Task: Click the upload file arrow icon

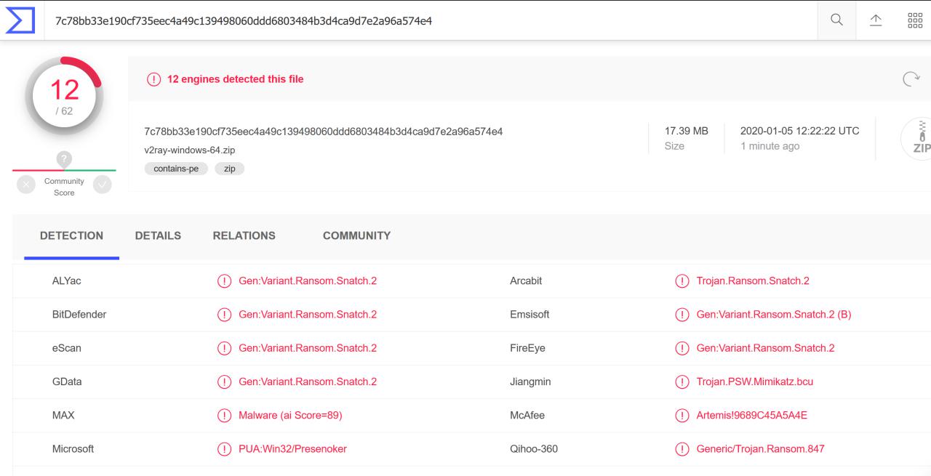Action: coord(877,20)
